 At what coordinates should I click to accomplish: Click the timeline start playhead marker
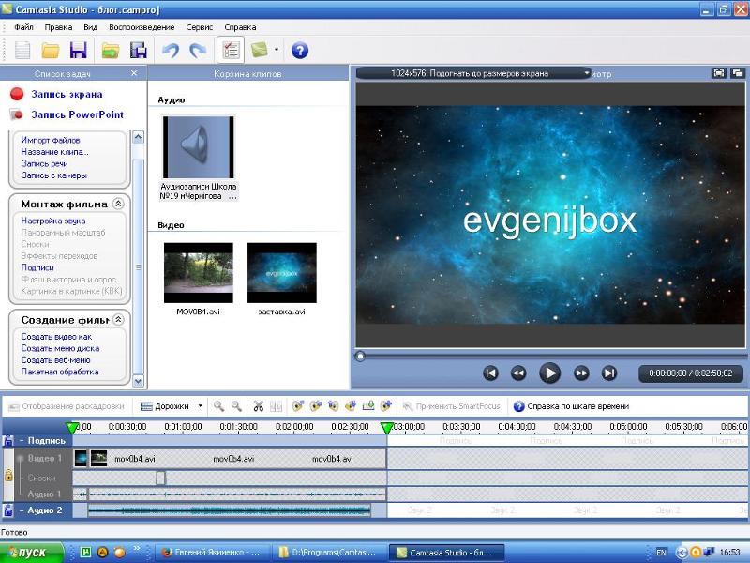(x=73, y=427)
